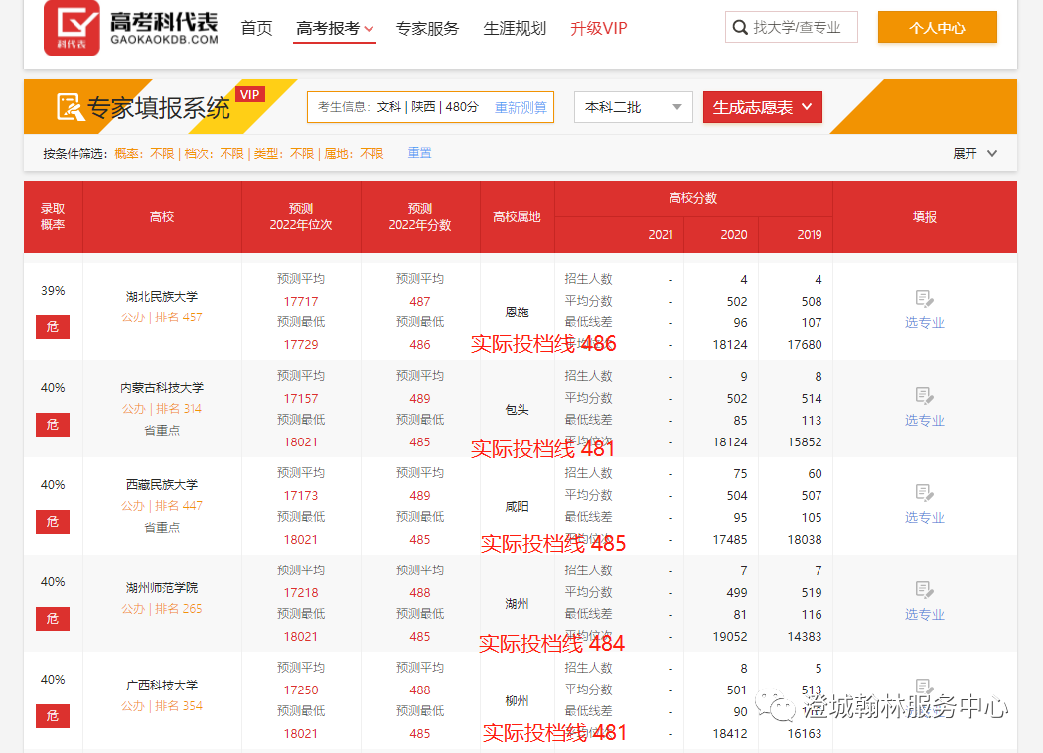This screenshot has height=753, width=1043.
Task: Click the 39% admission probability value
Action: coord(53,291)
